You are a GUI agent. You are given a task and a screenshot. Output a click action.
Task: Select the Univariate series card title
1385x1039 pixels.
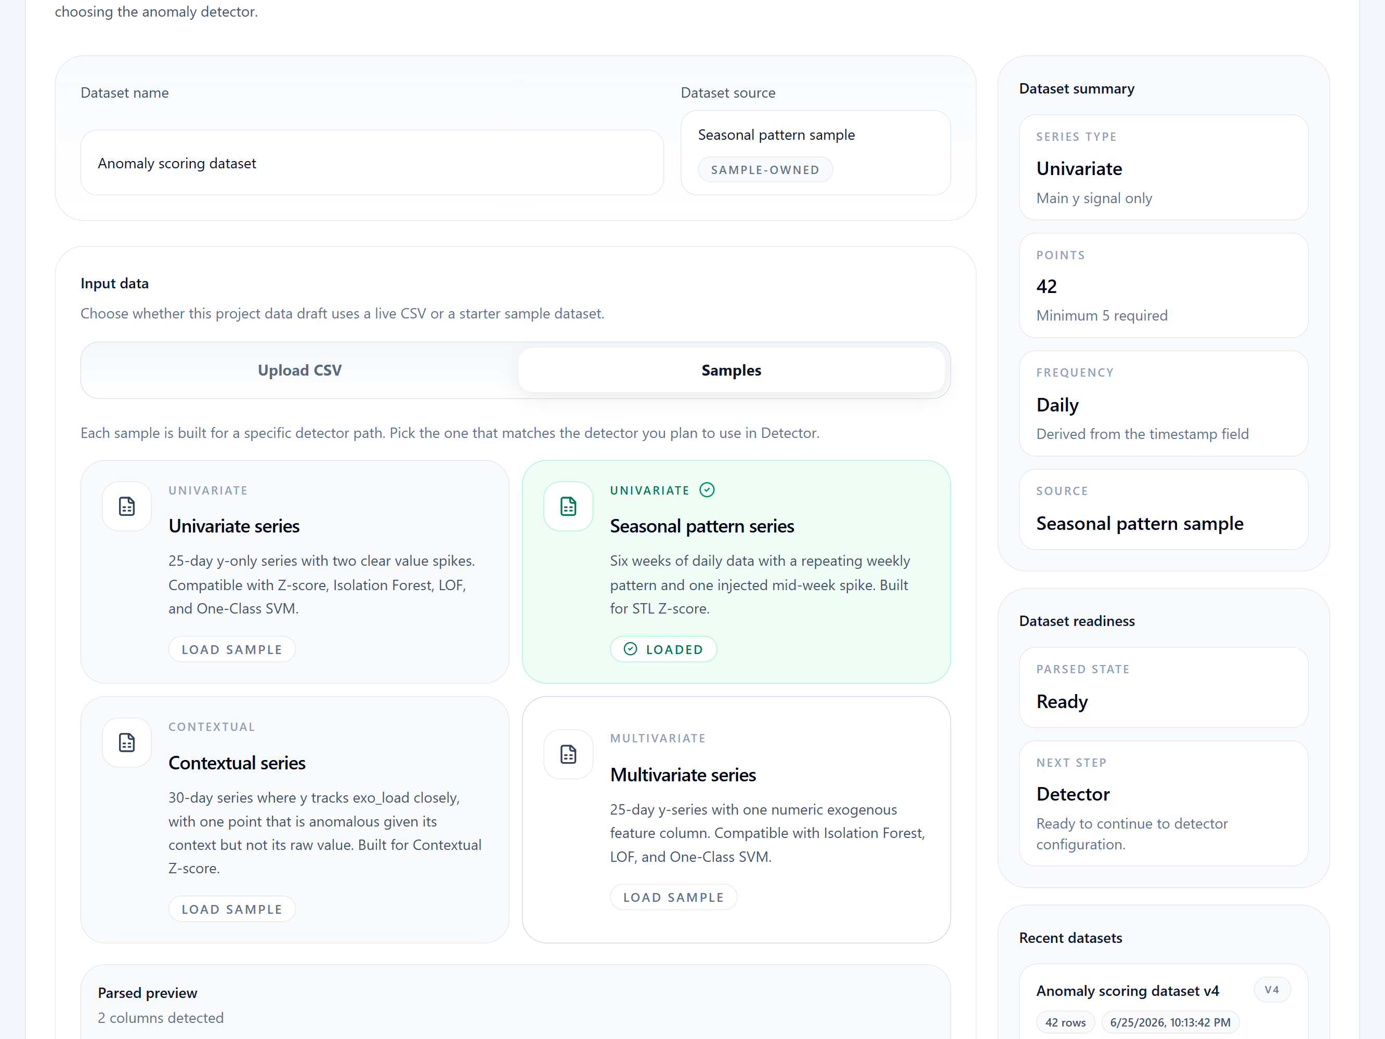click(234, 526)
